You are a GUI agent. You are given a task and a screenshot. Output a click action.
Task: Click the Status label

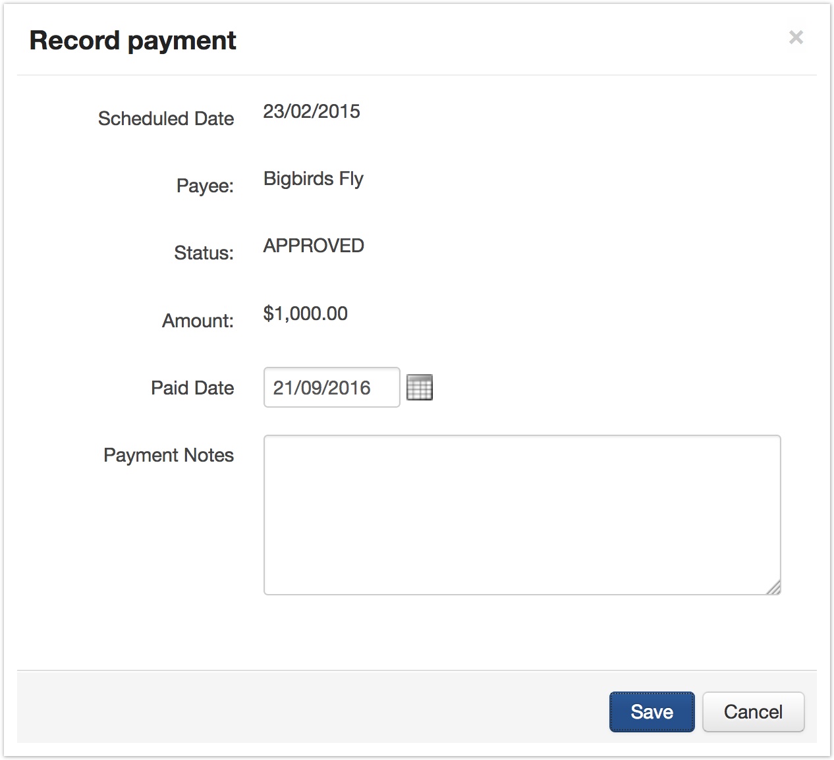(204, 253)
